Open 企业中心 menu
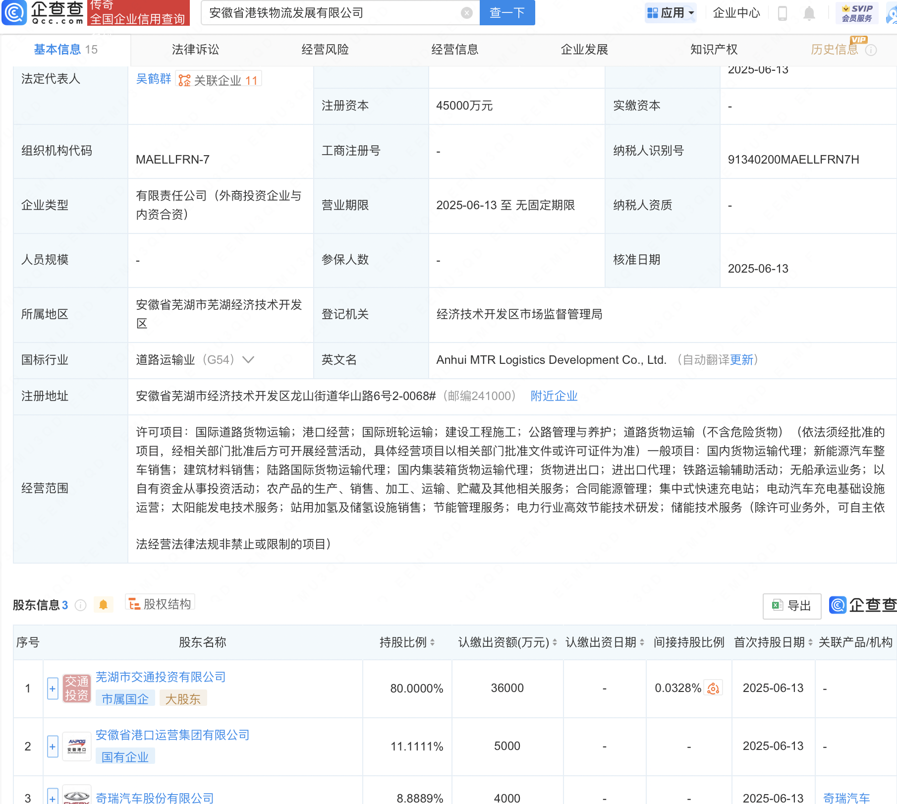 tap(736, 13)
